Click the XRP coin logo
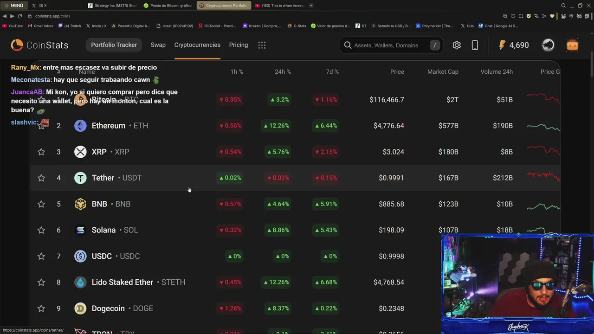This screenshot has width=594, height=334. tap(80, 152)
